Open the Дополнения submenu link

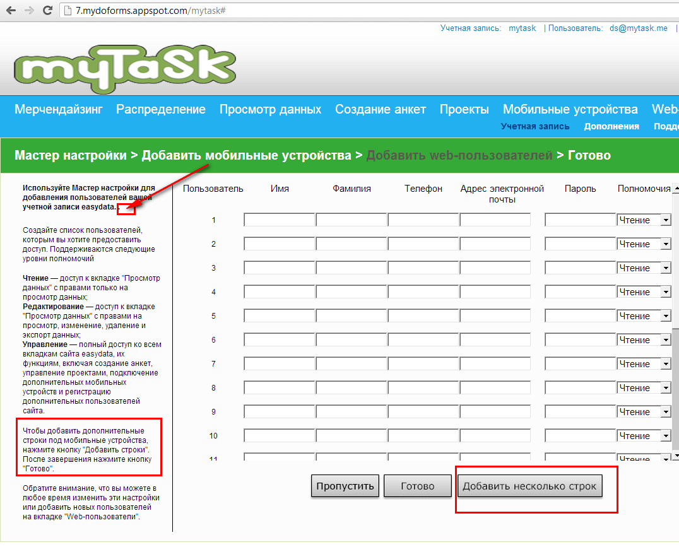tap(611, 126)
